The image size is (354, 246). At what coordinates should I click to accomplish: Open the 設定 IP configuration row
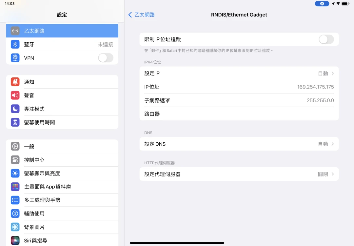click(239, 73)
